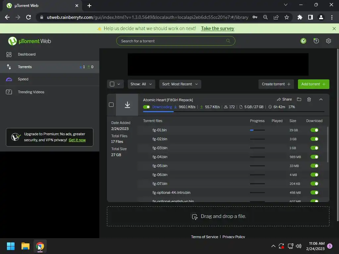
Task: Click the Chrome taskbar icon
Action: point(40,246)
